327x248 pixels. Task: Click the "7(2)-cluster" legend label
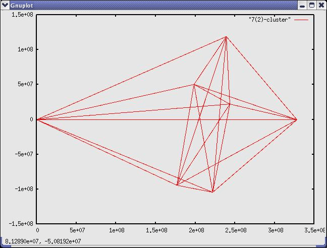[x=269, y=20]
